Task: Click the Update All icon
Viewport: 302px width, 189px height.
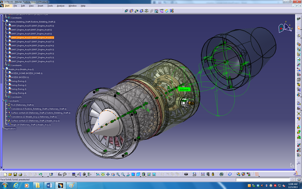Action: pyautogui.click(x=167, y=11)
